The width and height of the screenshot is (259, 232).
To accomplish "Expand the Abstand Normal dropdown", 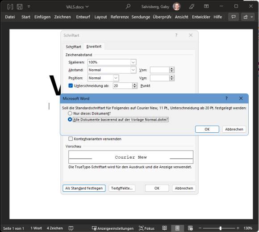I will [133, 70].
